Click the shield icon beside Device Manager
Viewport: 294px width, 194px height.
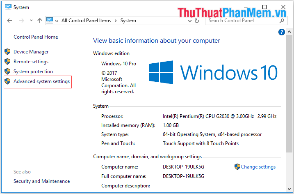pyautogui.click(x=7, y=51)
